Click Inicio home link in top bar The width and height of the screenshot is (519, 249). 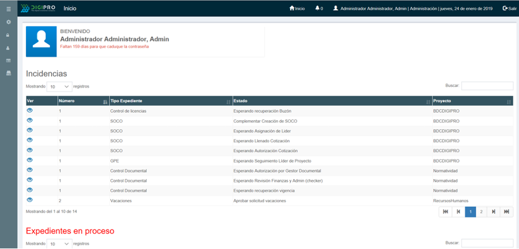tap(297, 8)
